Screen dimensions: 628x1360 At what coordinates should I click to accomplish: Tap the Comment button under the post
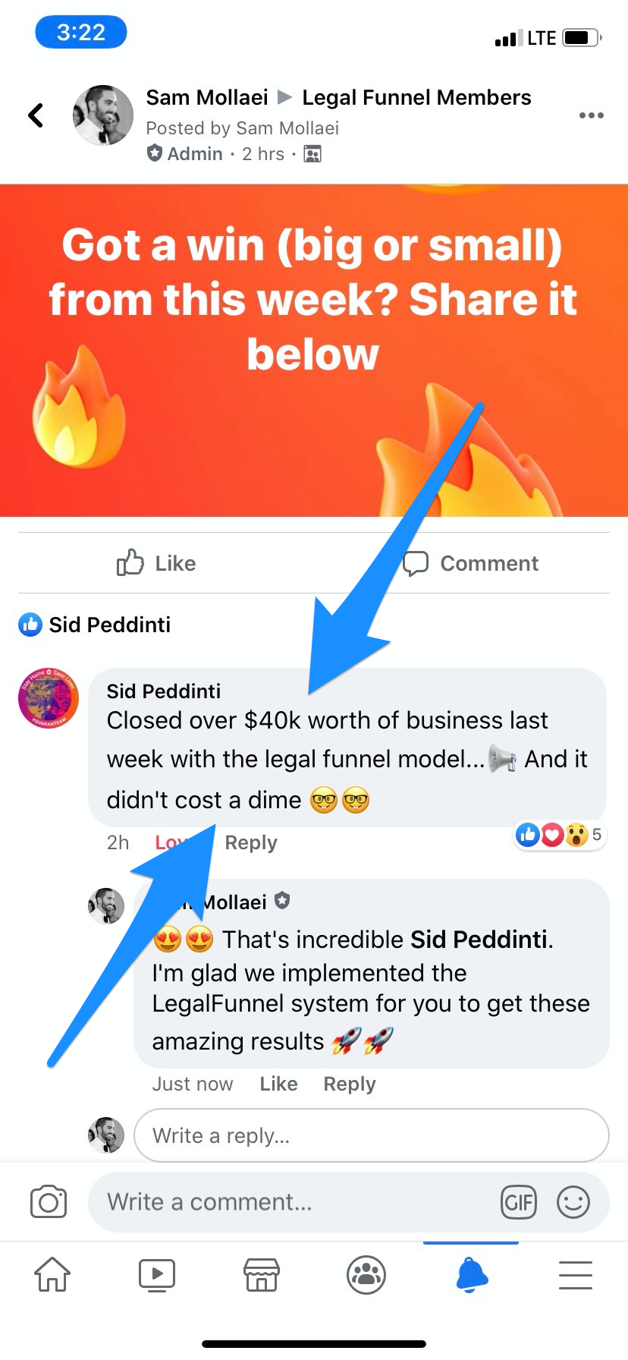[470, 563]
